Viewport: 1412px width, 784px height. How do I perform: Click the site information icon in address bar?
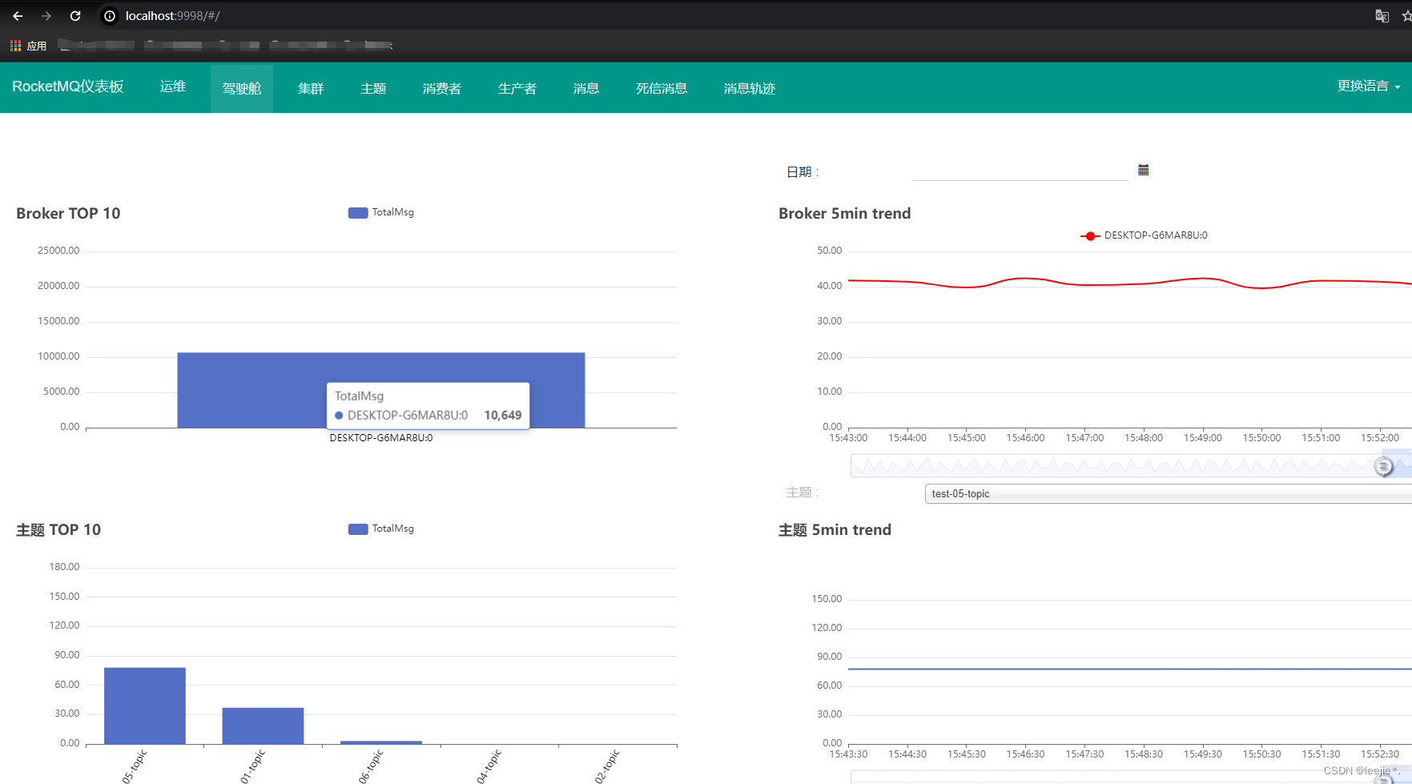coord(110,16)
